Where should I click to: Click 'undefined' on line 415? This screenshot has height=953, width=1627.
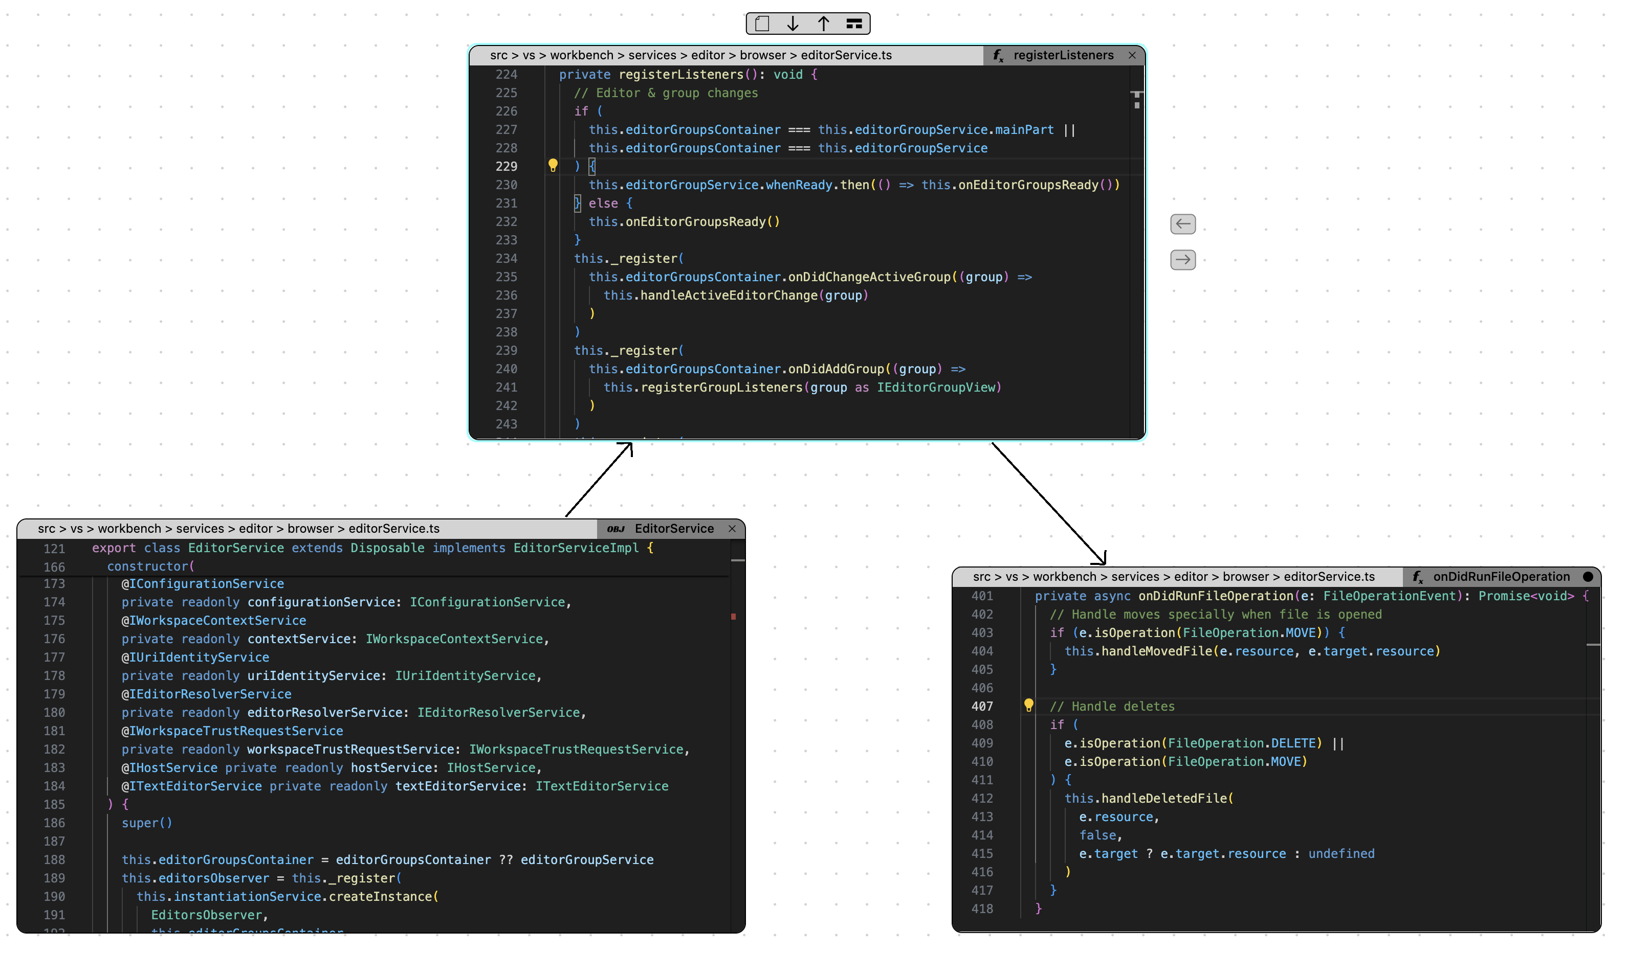1341,854
